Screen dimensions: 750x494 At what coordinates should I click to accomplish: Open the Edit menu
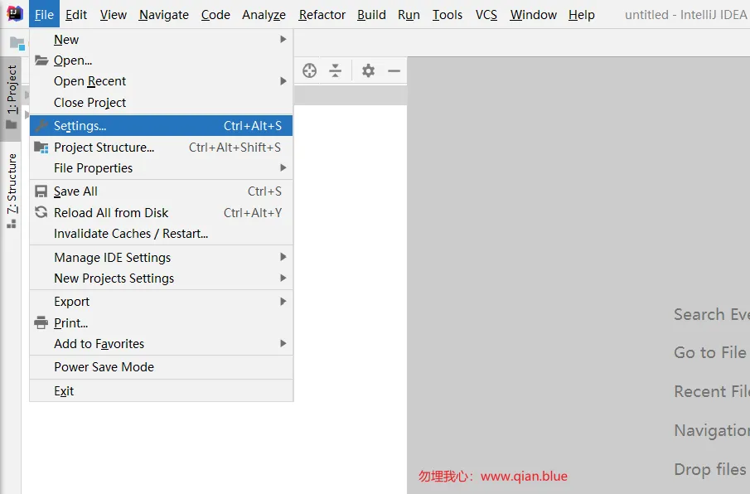click(76, 15)
